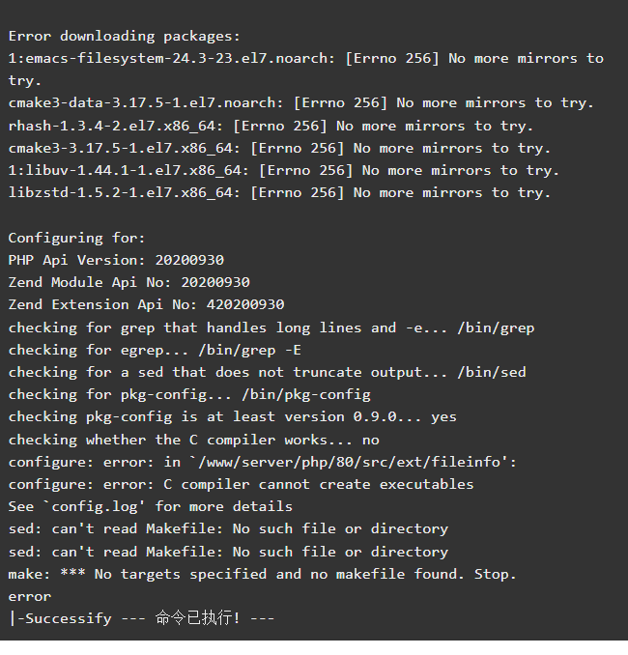628x655 pixels.
Task: Click the libzstd-1.5.2-1.el7.x86_64 error line
Action: (x=279, y=192)
